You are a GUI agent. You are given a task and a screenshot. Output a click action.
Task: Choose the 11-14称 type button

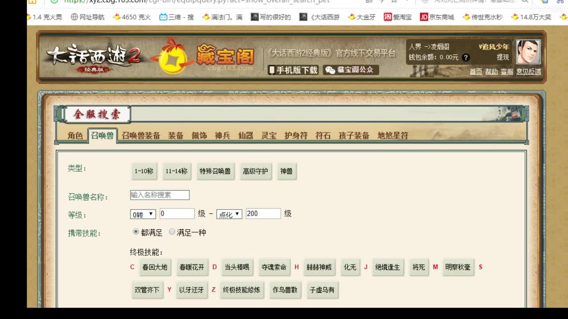[177, 171]
